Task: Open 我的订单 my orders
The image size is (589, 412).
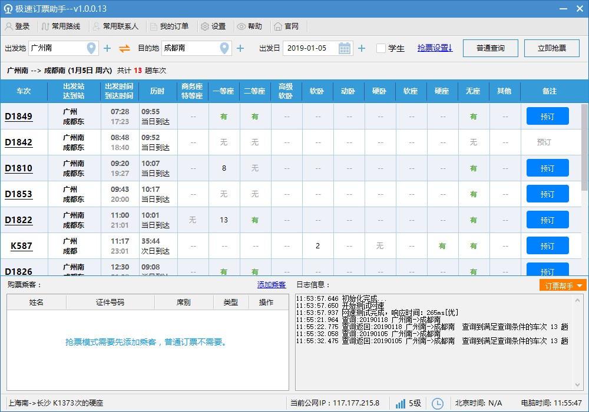Action: [x=170, y=26]
